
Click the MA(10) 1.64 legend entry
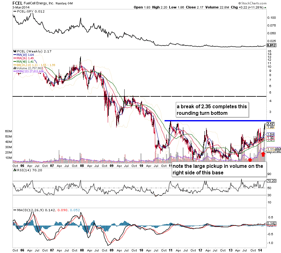pyautogui.click(x=25, y=55)
